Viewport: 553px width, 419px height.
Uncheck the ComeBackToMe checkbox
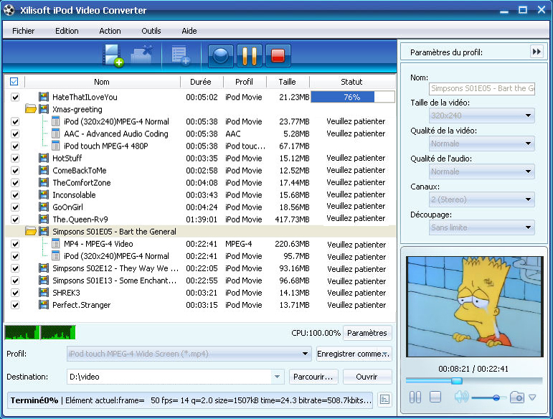(x=15, y=170)
